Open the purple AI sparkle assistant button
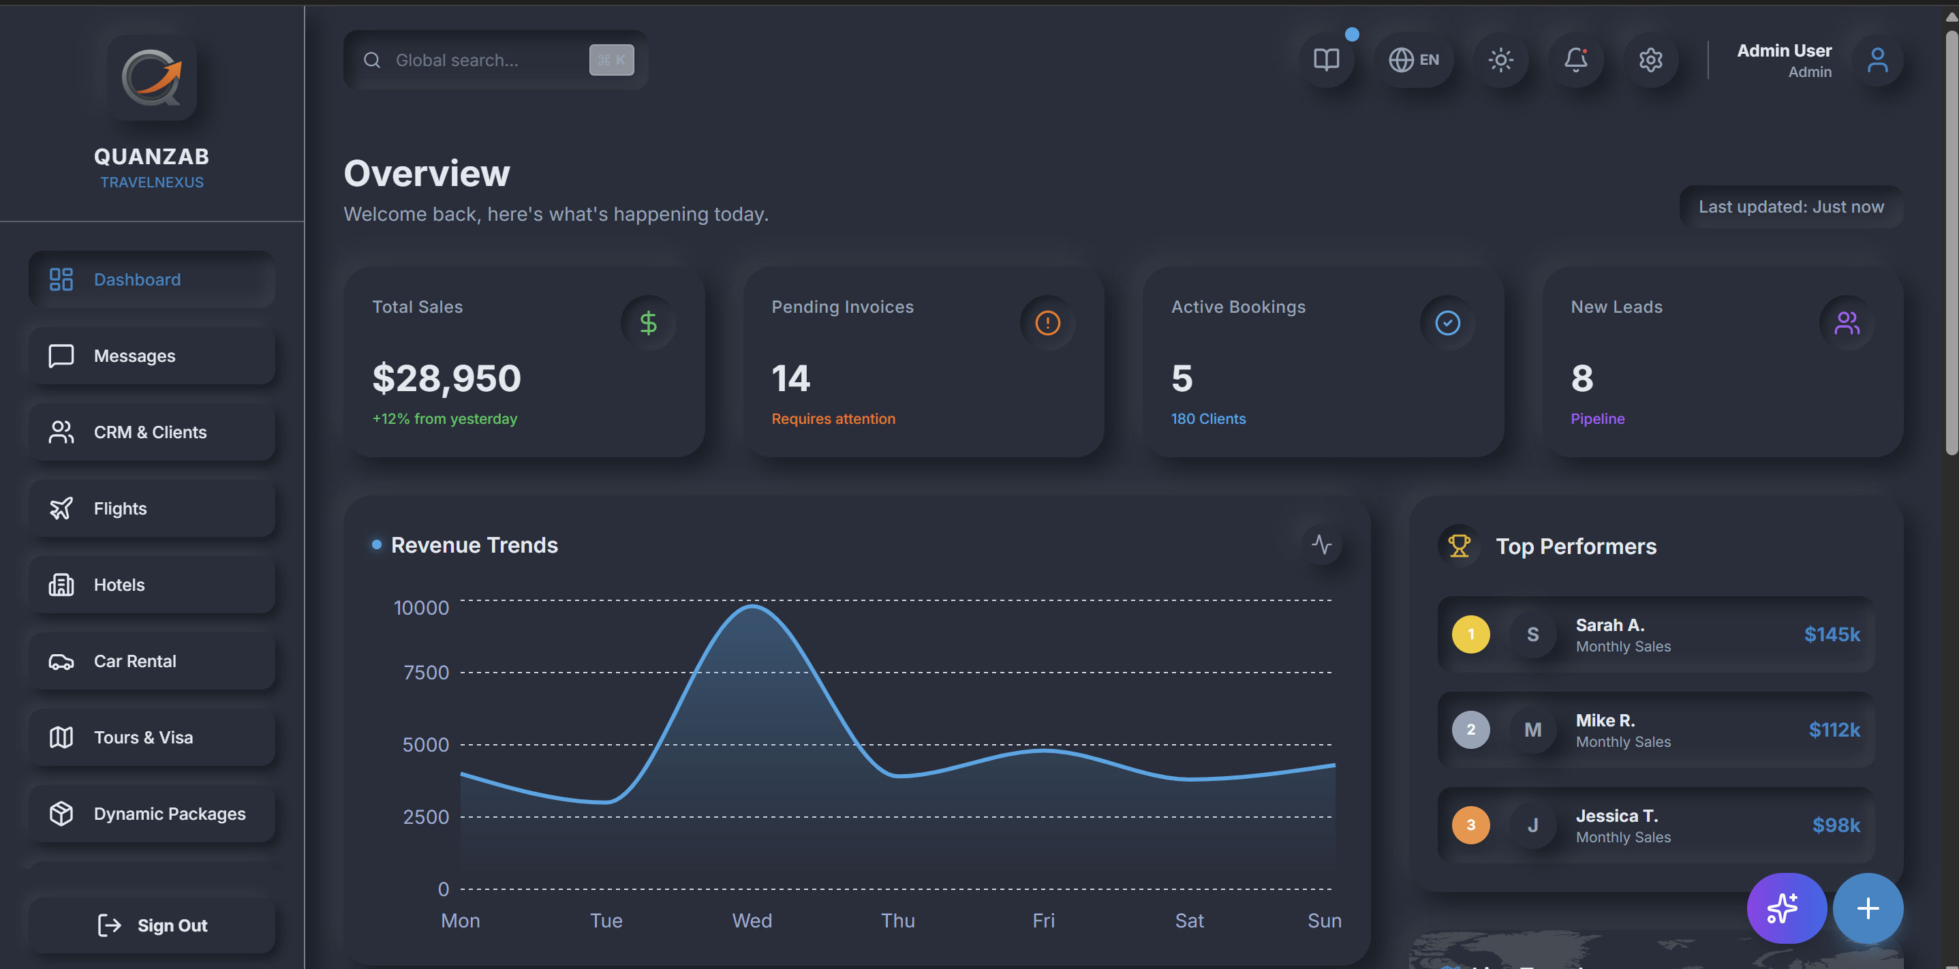 1786,908
